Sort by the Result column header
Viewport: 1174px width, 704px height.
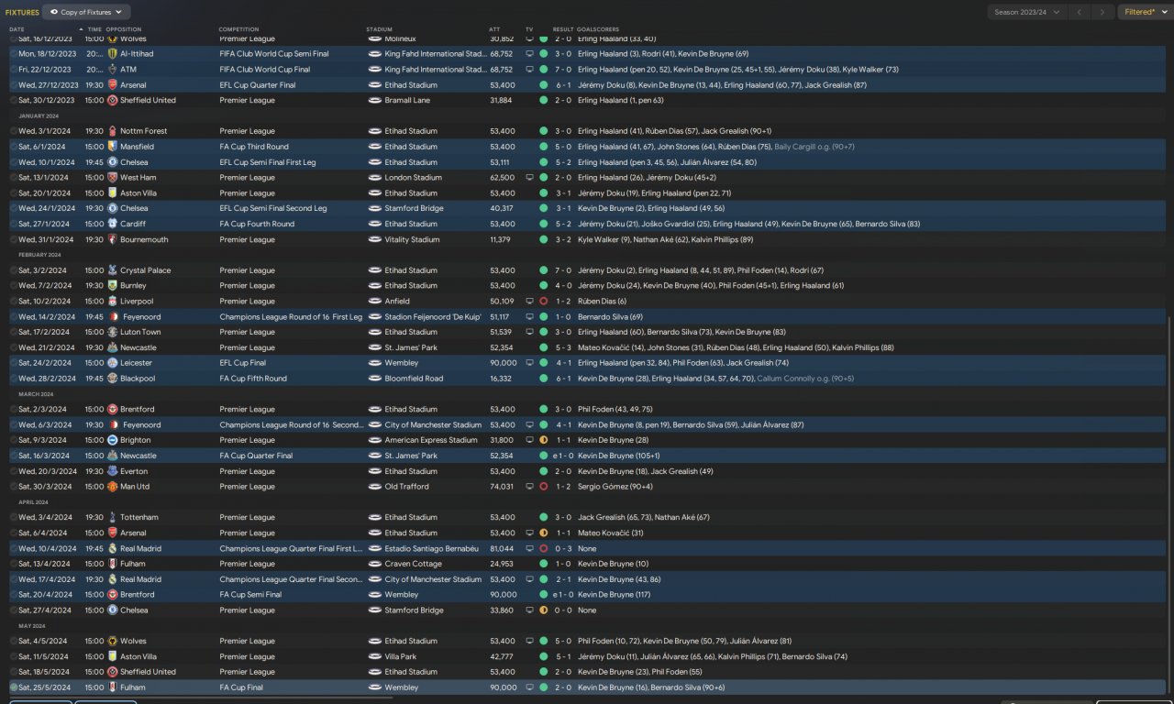[563, 29]
